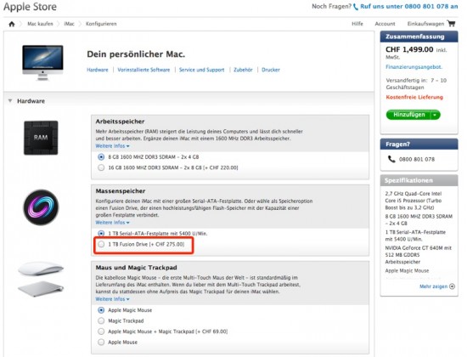Expand Weitere Infos under Maus und Magic Trackpad
Screen dimensions: 467x357
(112, 299)
